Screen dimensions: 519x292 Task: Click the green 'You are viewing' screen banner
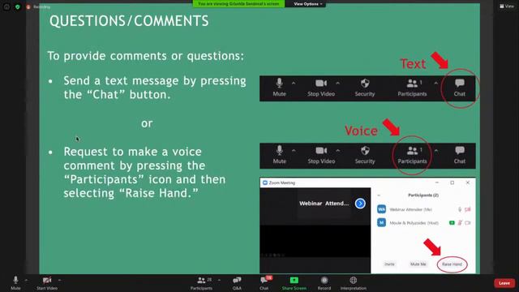pos(238,4)
